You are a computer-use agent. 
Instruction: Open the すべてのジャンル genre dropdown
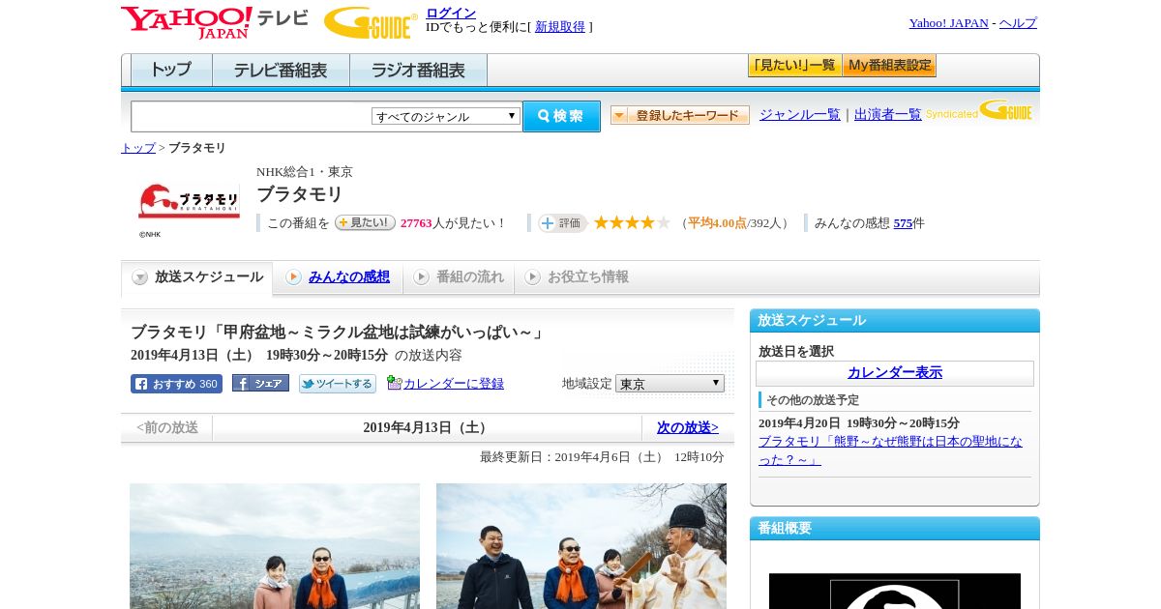446,116
